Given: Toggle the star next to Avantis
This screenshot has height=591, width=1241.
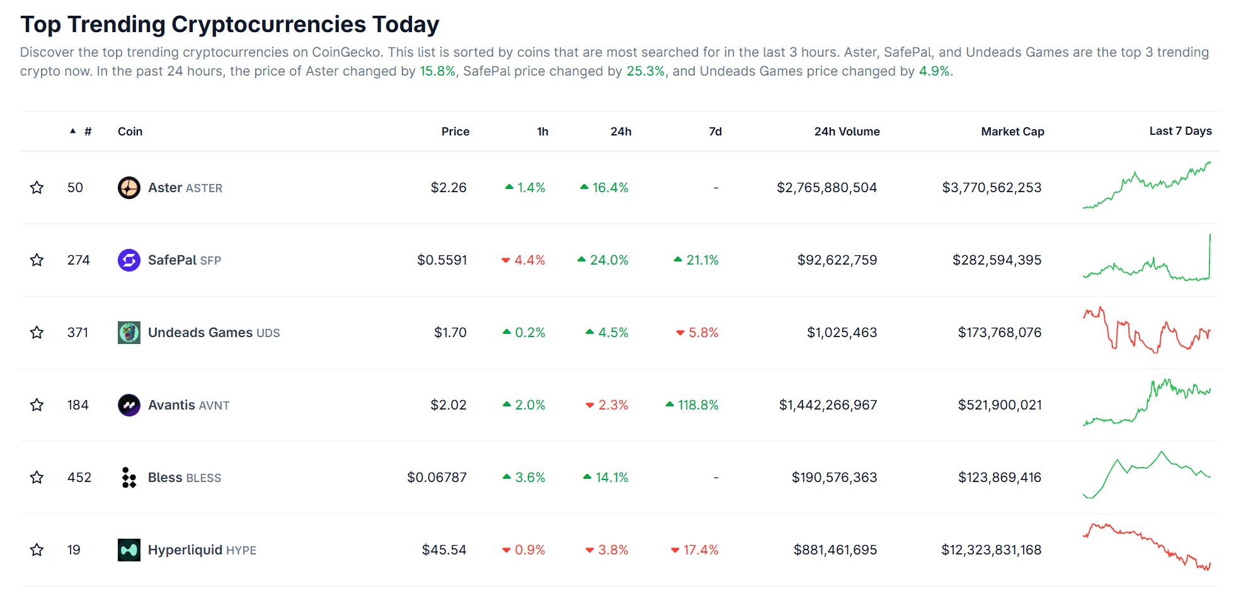Looking at the screenshot, I should [37, 405].
